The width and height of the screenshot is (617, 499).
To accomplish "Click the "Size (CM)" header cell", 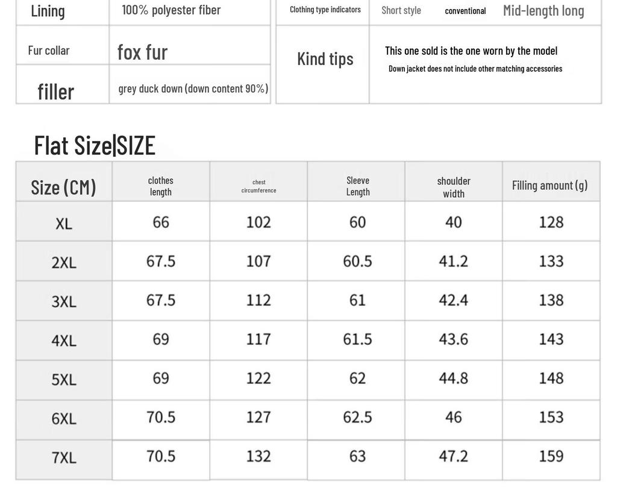I will click(x=63, y=187).
